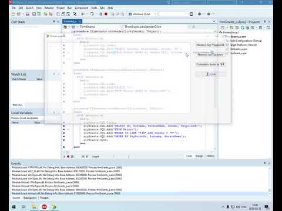Select Build Configurations (Debug) node
The image size is (282, 211).
pyautogui.click(x=246, y=40)
